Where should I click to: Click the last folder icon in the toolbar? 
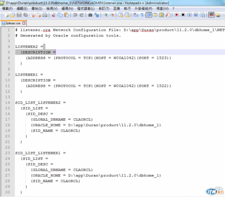[x=218, y=15]
